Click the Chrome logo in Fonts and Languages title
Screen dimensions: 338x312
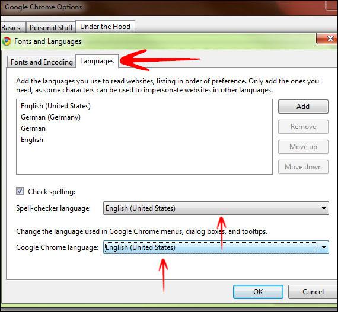click(x=7, y=41)
